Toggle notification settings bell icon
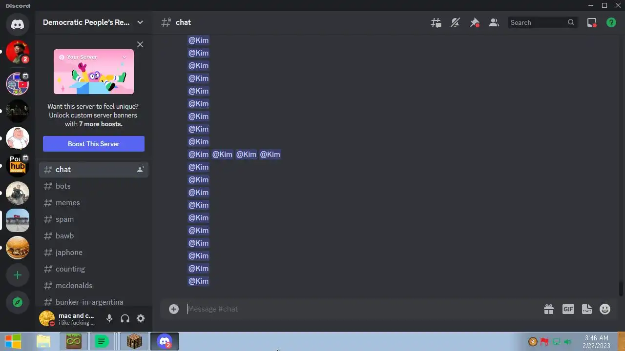 click(455, 22)
